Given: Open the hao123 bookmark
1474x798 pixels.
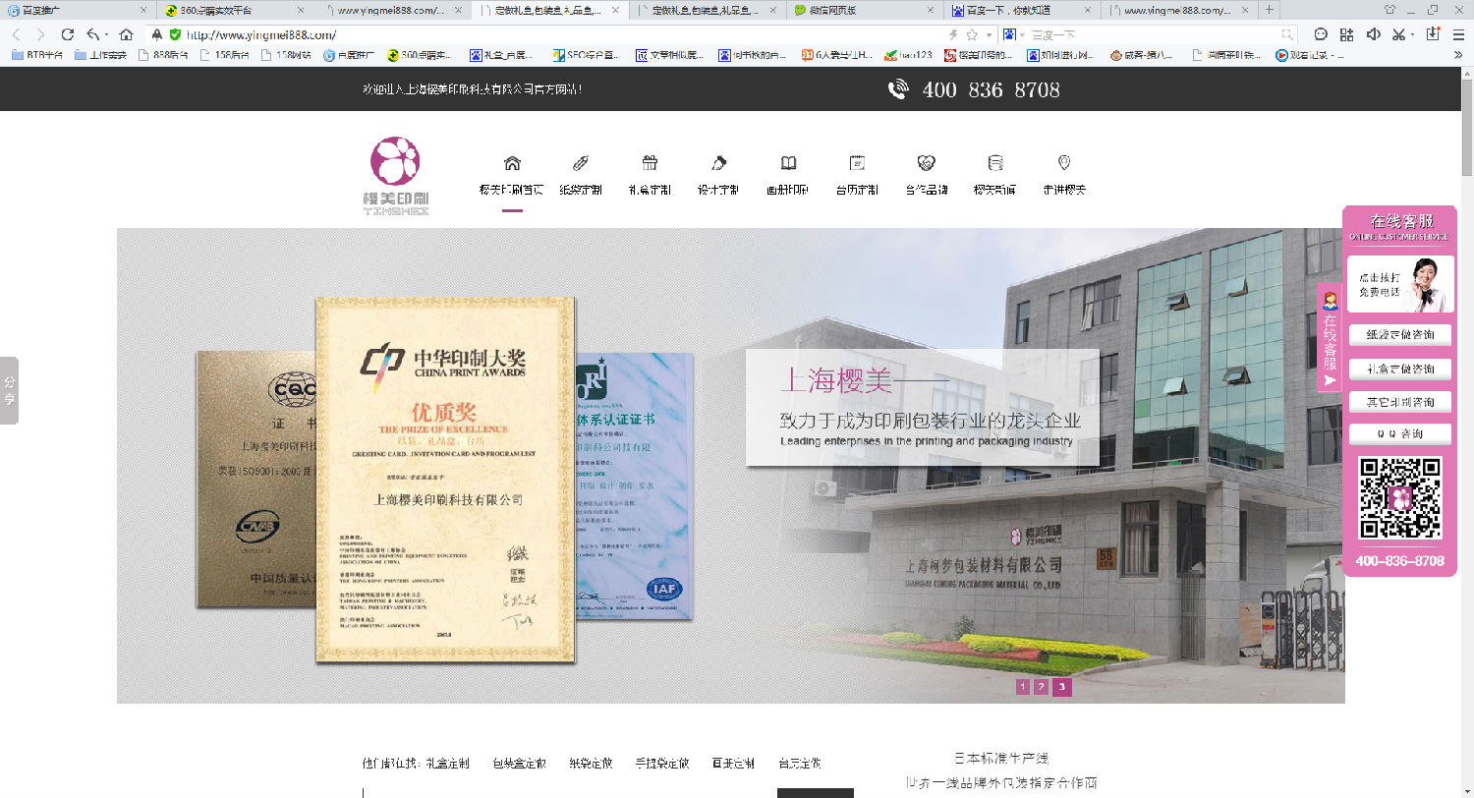Looking at the screenshot, I should (x=908, y=56).
